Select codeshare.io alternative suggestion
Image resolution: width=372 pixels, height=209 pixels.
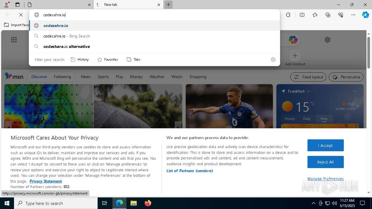point(154,46)
